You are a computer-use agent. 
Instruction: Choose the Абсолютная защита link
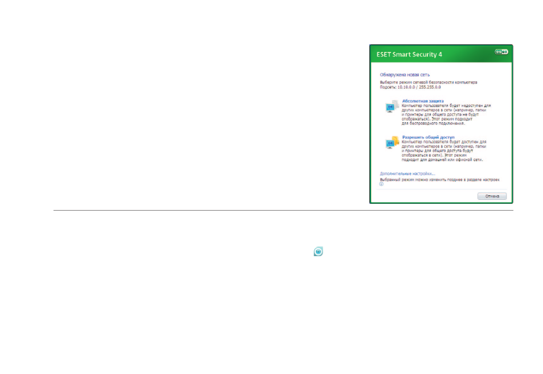click(423, 101)
